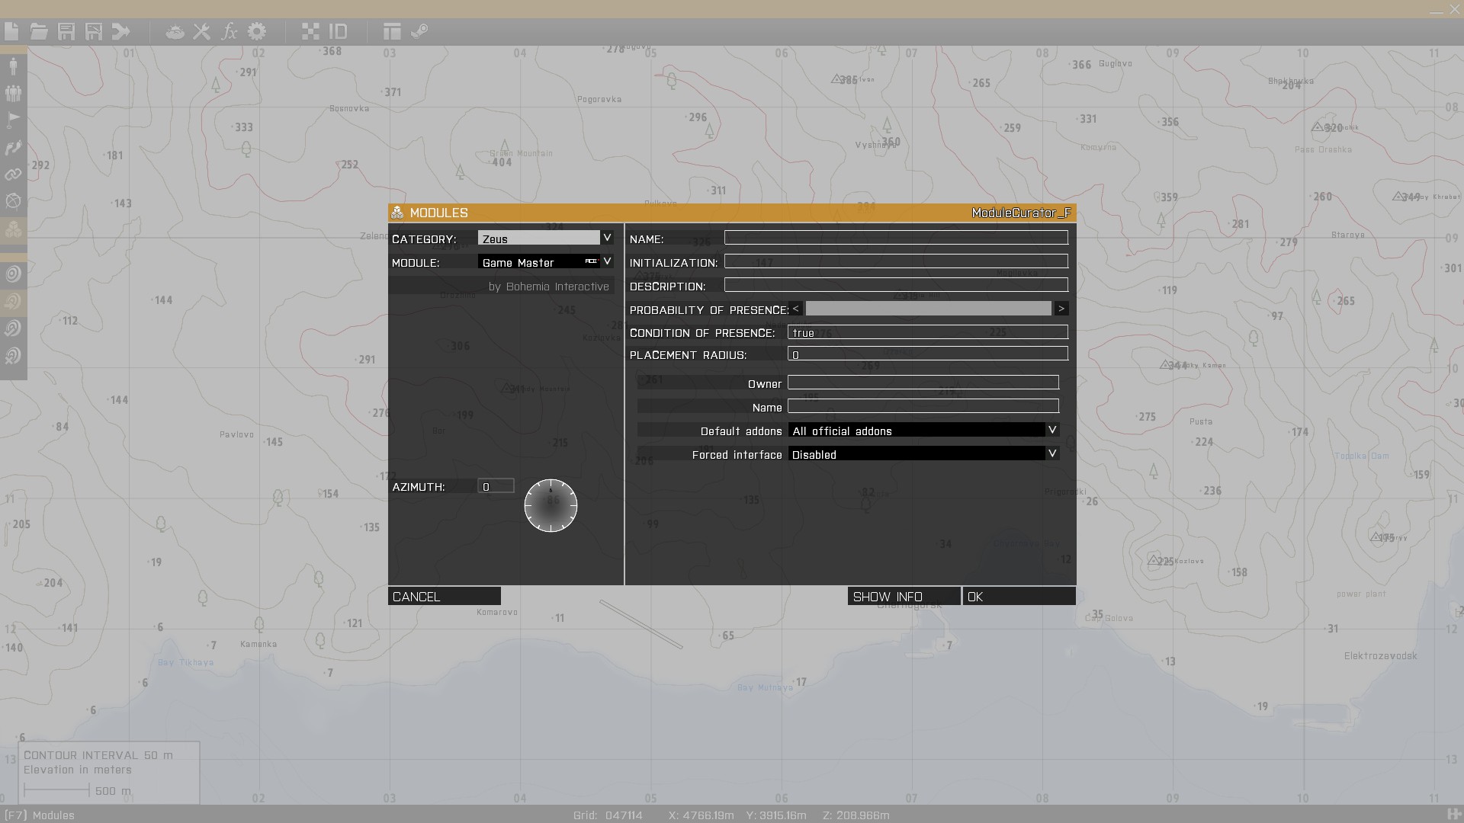1464x823 pixels.
Task: Open the Debug tools wrench icon
Action: 201,31
